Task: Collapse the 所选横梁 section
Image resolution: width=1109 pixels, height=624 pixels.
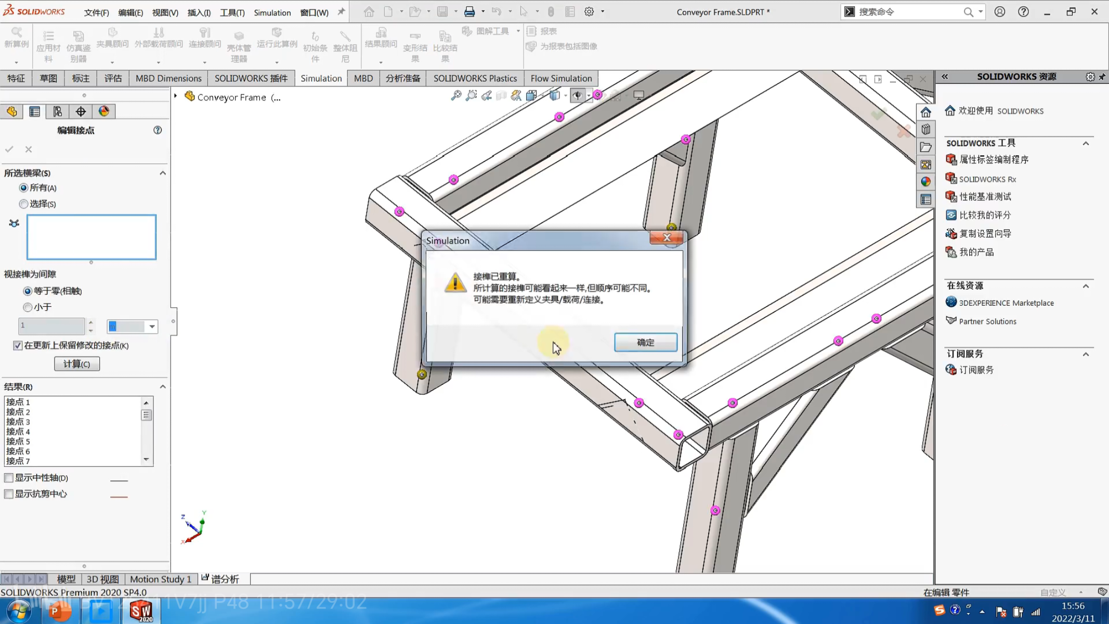Action: pos(163,173)
